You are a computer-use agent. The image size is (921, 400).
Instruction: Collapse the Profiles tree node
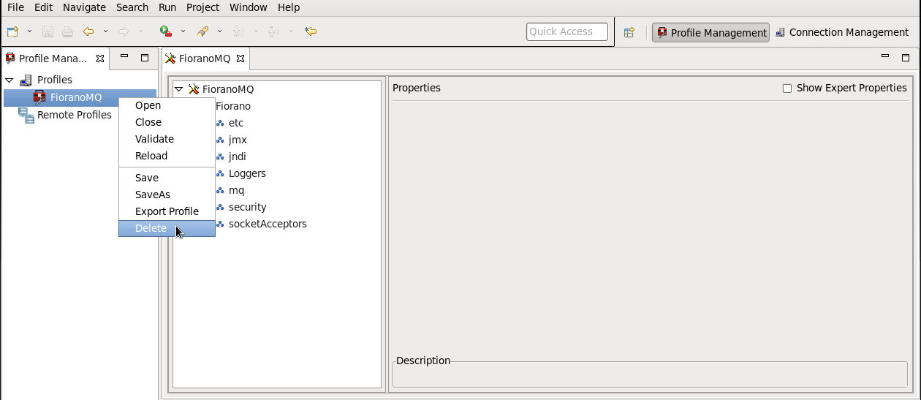pos(10,80)
